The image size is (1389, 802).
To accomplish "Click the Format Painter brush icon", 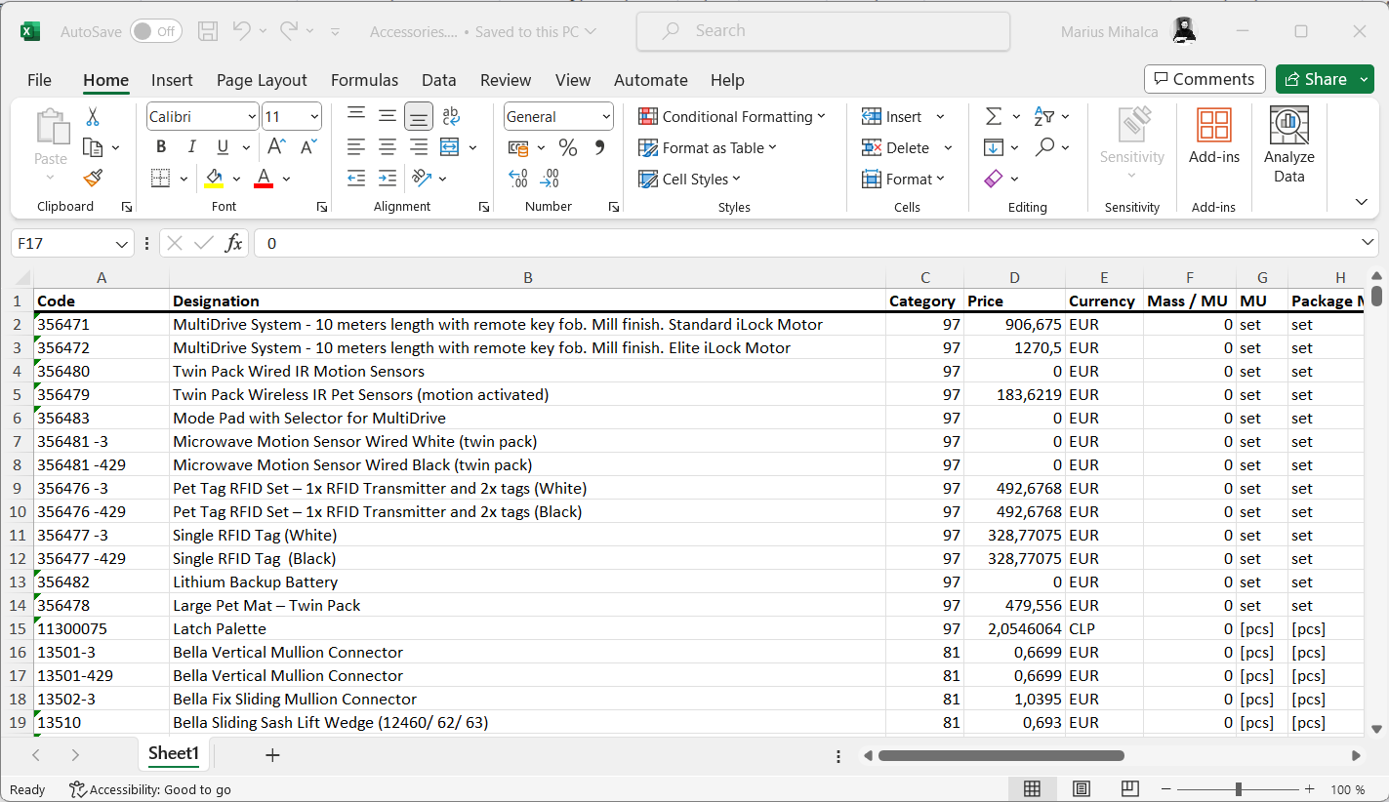I will 93,179.
